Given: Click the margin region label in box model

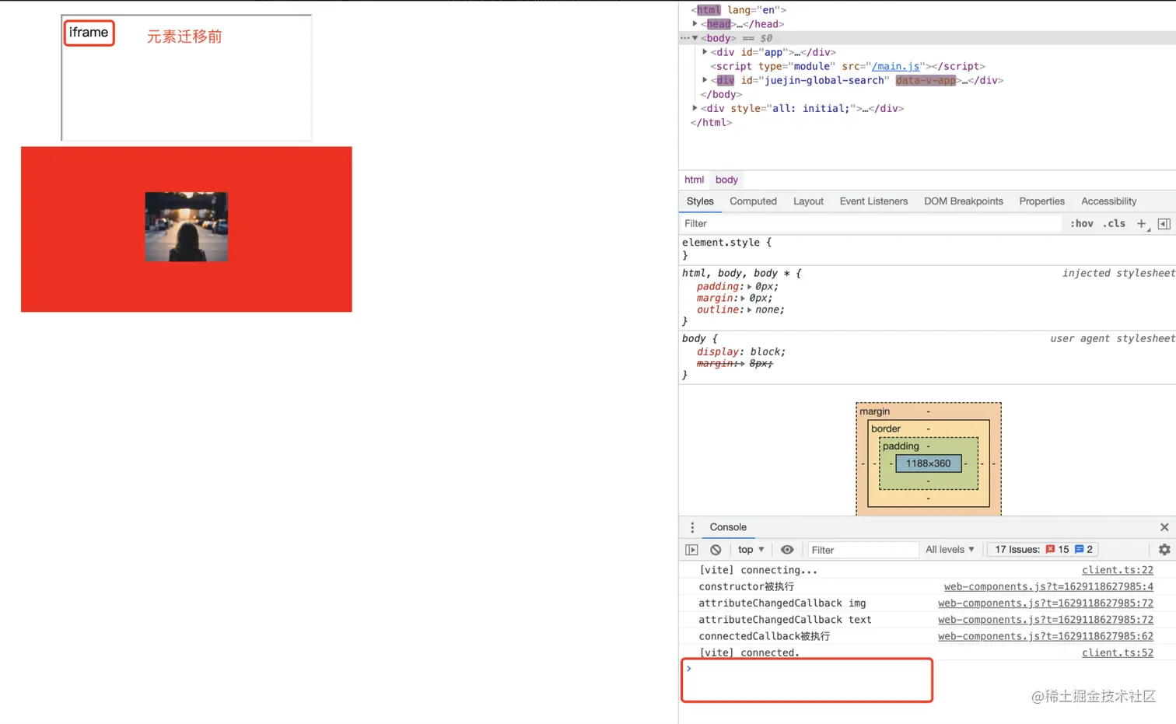Looking at the screenshot, I should point(874,411).
